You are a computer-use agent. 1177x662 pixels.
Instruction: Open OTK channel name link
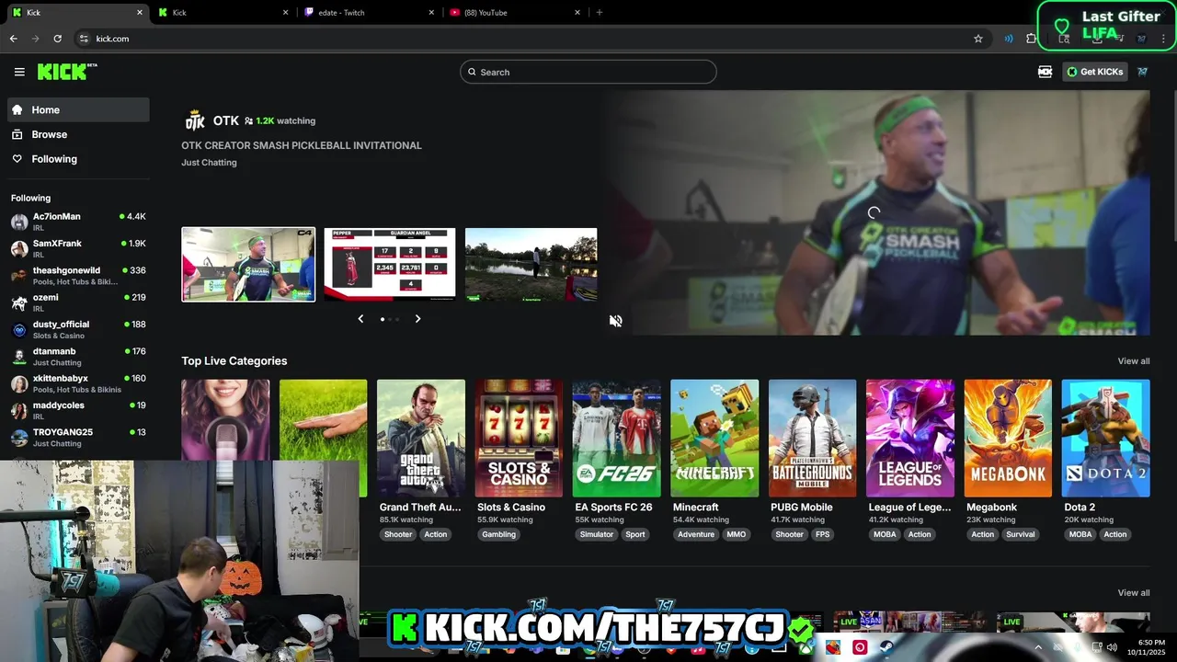[226, 120]
